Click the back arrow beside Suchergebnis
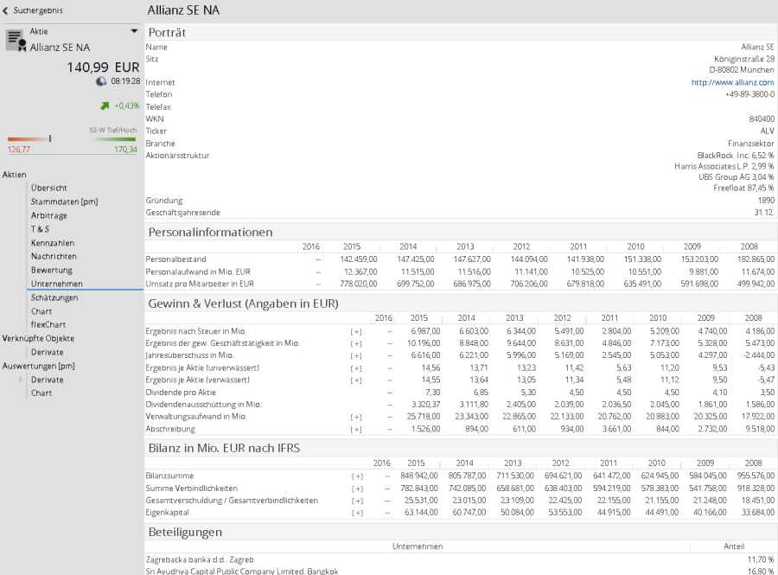The height and width of the screenshot is (575, 778). coord(6,10)
